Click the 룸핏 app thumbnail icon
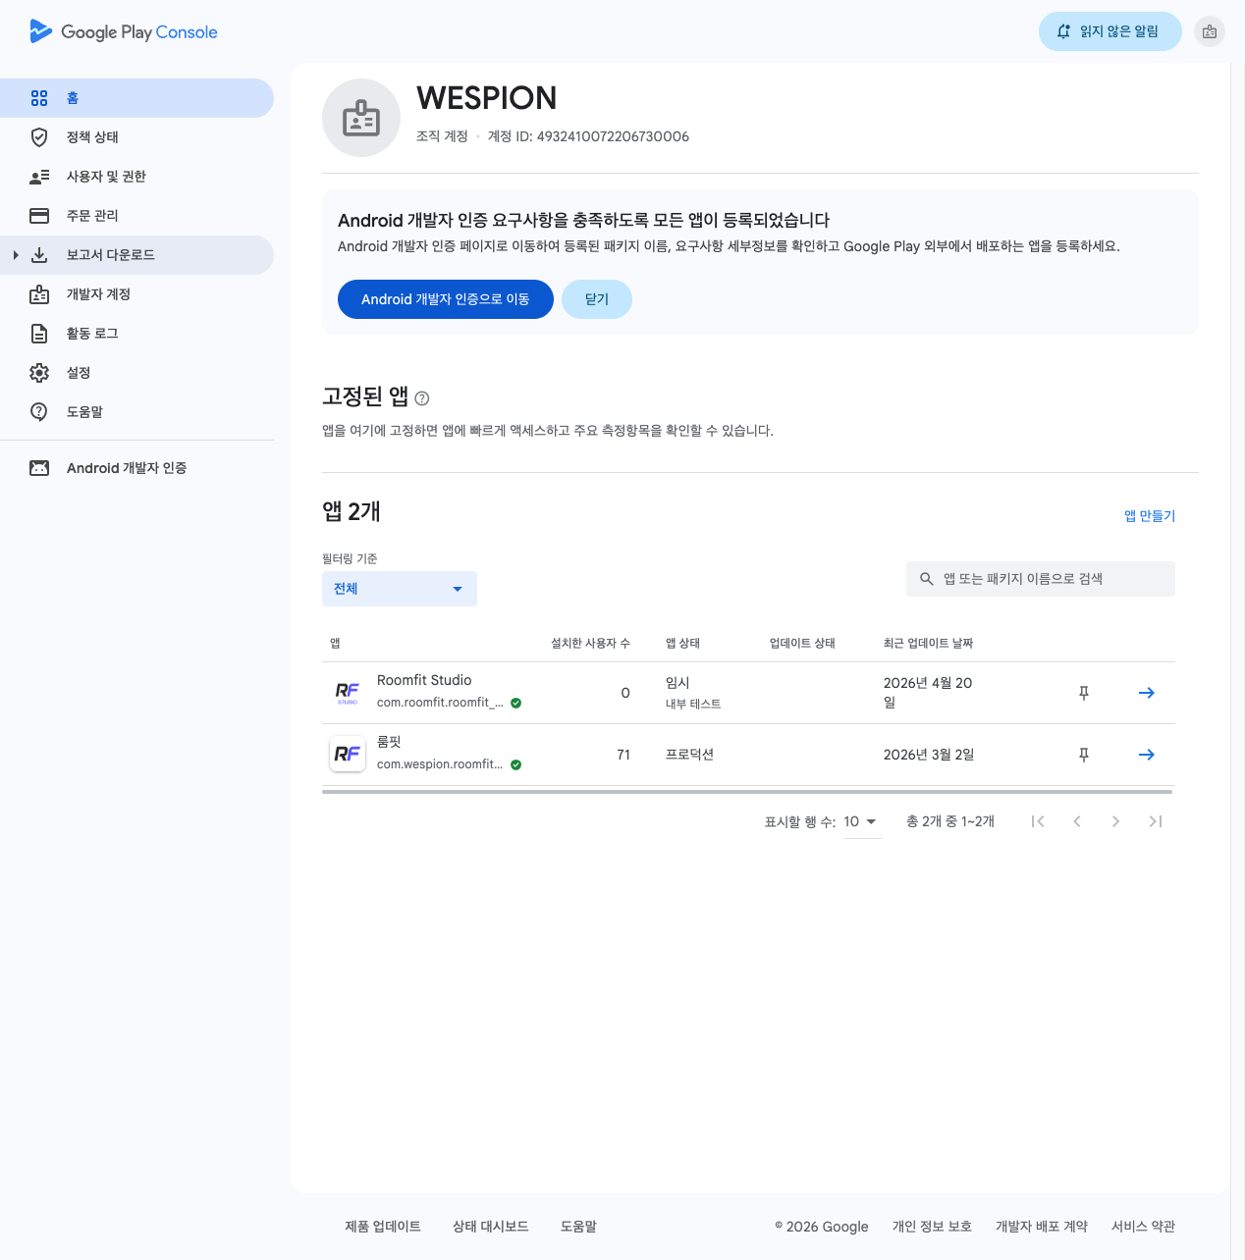The height and width of the screenshot is (1260, 1245). point(348,754)
